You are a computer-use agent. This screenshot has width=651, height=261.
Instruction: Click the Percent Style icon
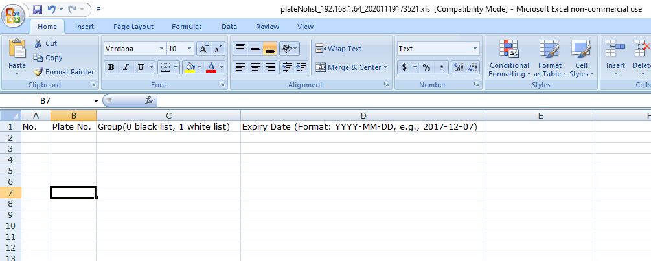(x=426, y=67)
